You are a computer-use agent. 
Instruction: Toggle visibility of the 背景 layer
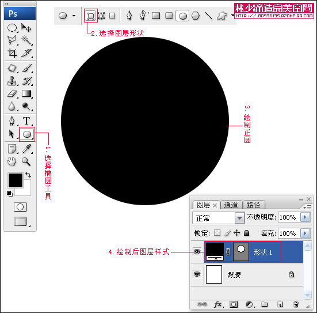pos(197,274)
